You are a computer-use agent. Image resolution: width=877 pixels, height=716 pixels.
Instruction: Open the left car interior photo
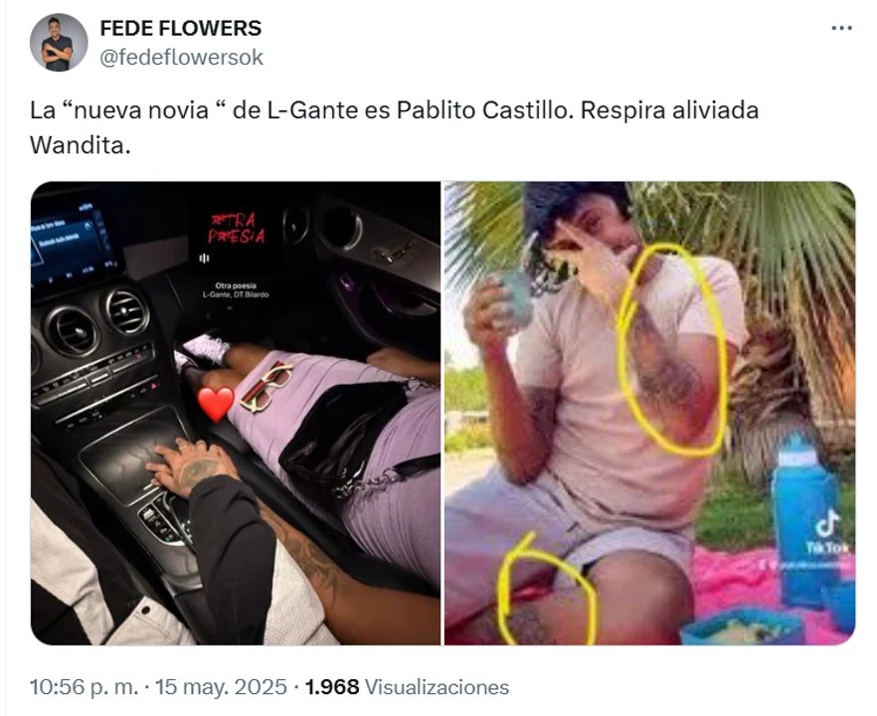(x=236, y=413)
